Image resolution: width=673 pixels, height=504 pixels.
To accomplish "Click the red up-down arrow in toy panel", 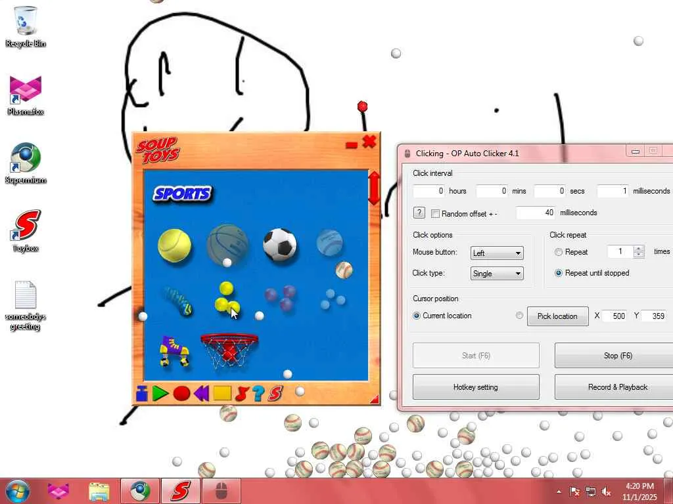I will [374, 188].
